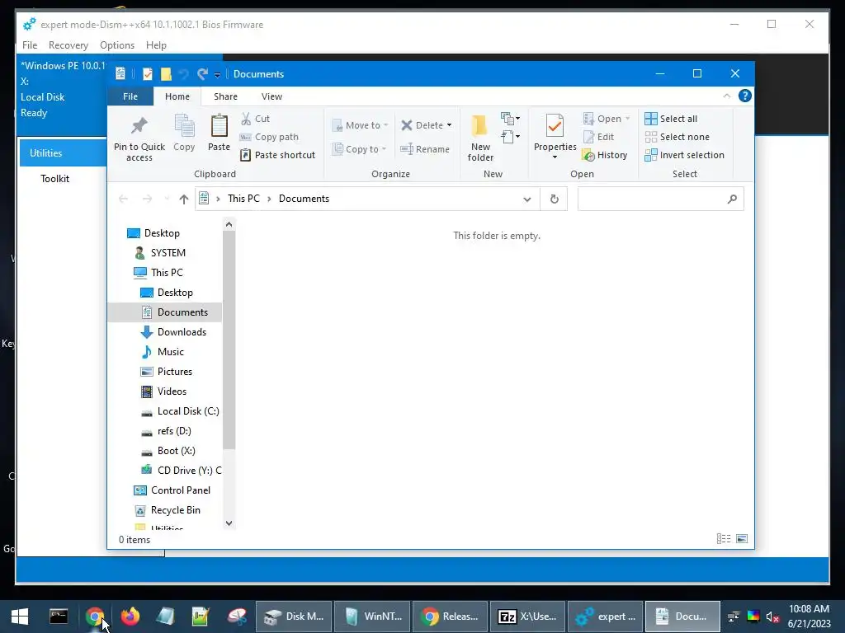
Task: Open Properties checkmark icon
Action: (555, 126)
